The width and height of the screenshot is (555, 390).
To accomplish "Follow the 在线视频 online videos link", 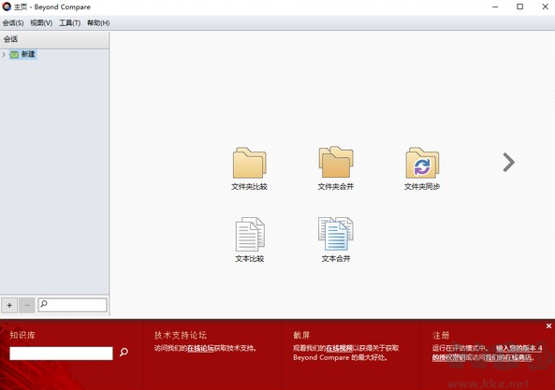I will point(339,348).
